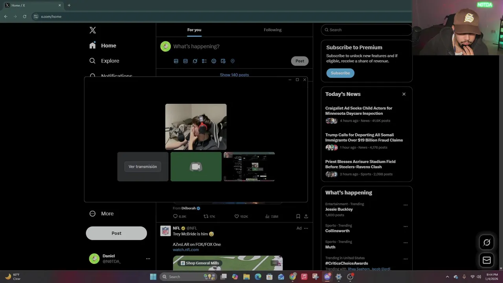The height and width of the screenshot is (283, 503).
Task: Switch to the For you tab
Action: coord(194,30)
